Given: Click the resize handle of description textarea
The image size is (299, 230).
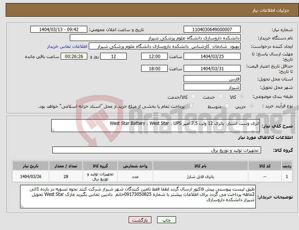Looking at the screenshot, I should [x=53, y=130].
